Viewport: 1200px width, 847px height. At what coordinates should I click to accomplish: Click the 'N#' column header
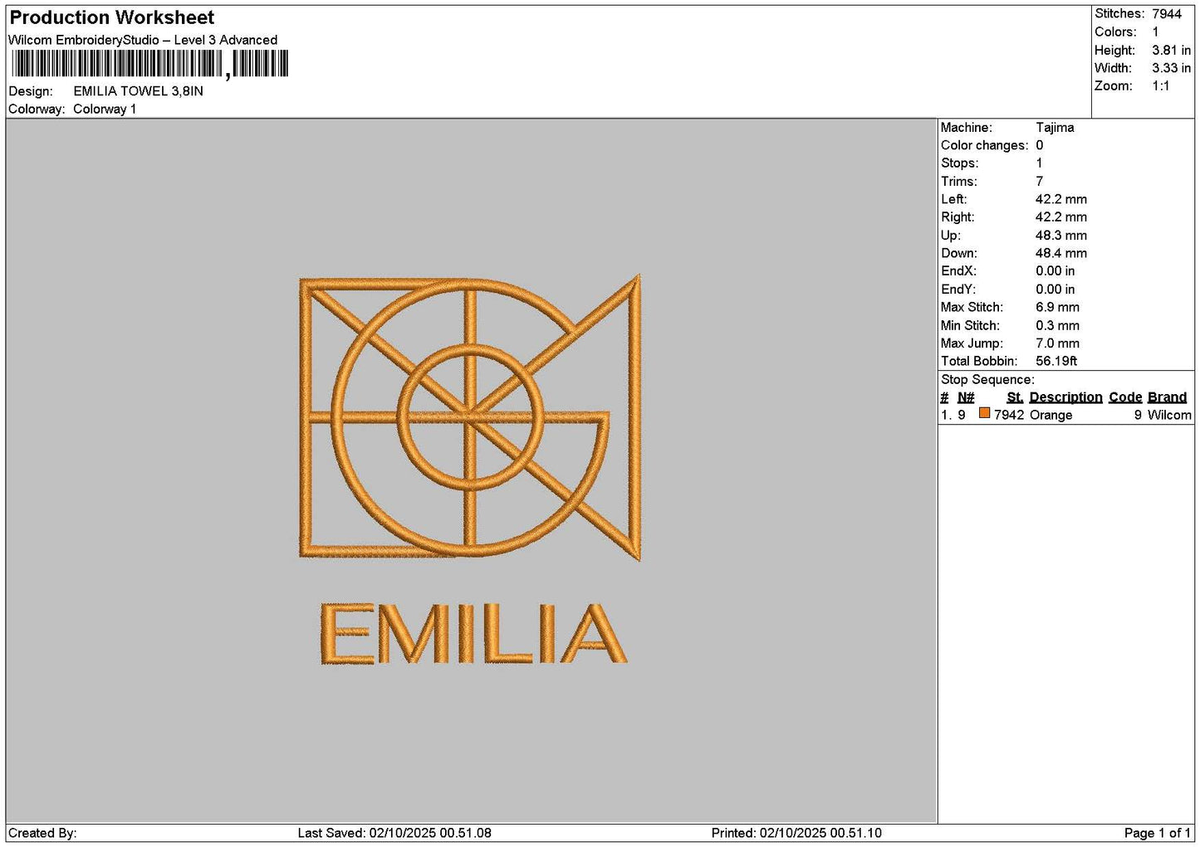(966, 397)
